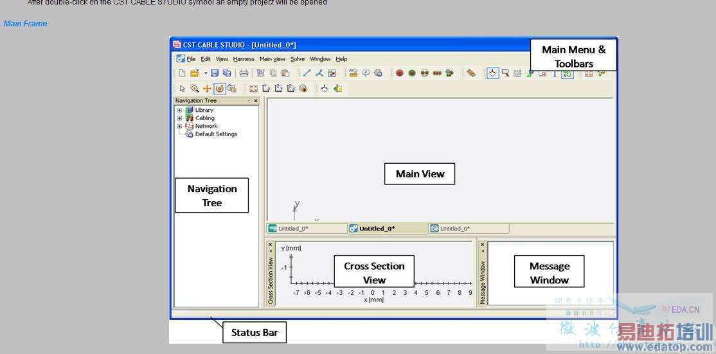
Task: Click the Save floppy disk icon
Action: [x=215, y=73]
